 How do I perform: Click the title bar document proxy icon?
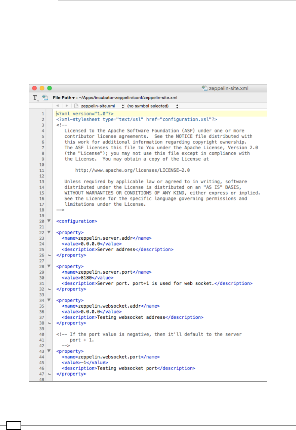pyautogui.click(x=204, y=88)
